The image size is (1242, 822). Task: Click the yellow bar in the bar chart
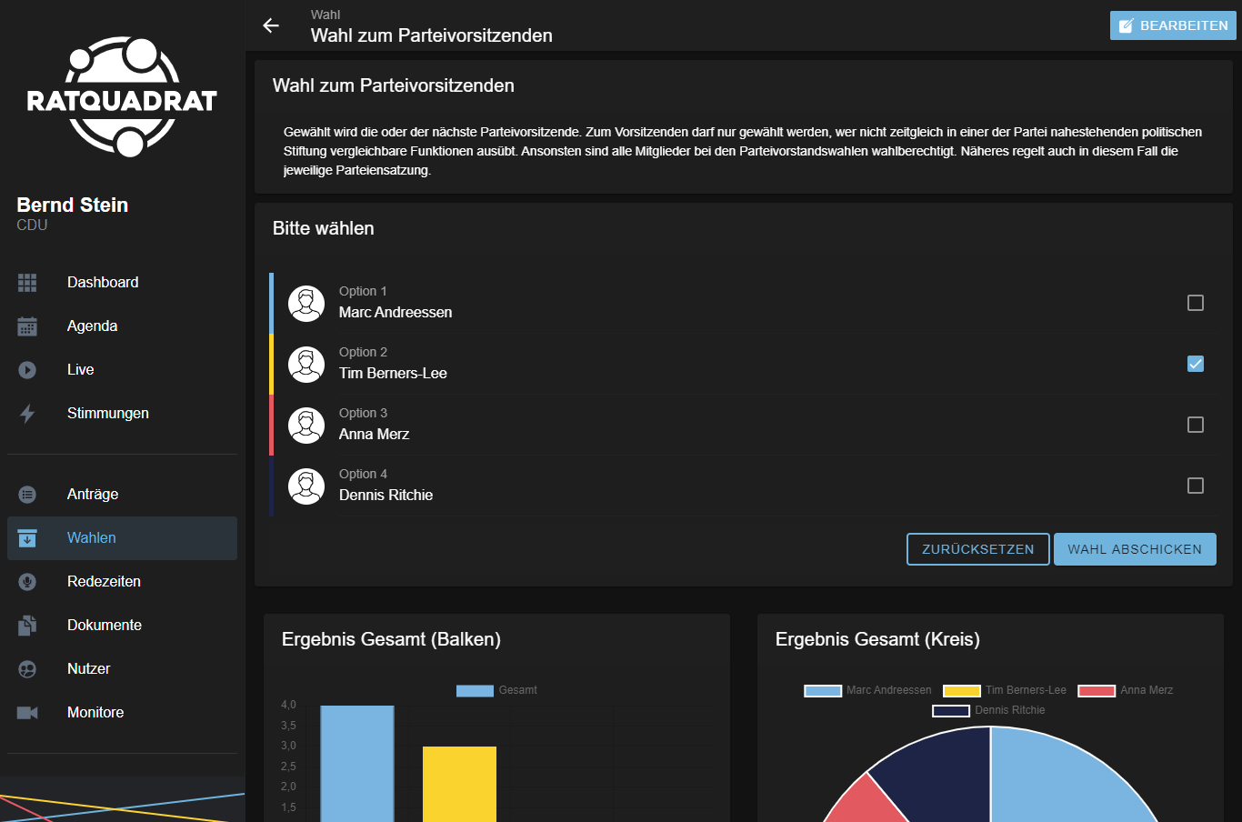pyautogui.click(x=459, y=784)
